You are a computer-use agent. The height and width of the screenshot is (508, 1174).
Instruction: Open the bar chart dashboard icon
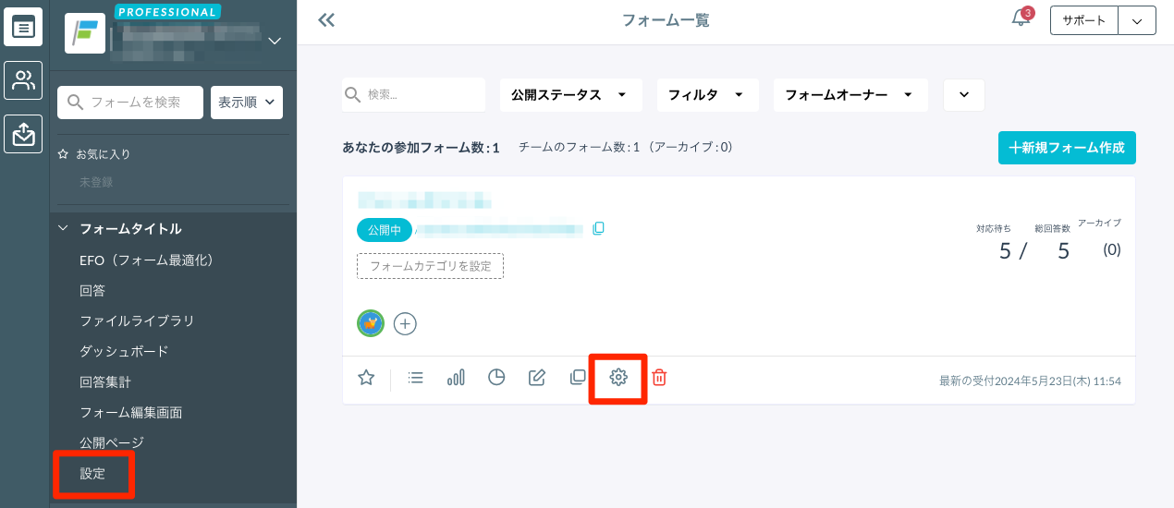456,377
